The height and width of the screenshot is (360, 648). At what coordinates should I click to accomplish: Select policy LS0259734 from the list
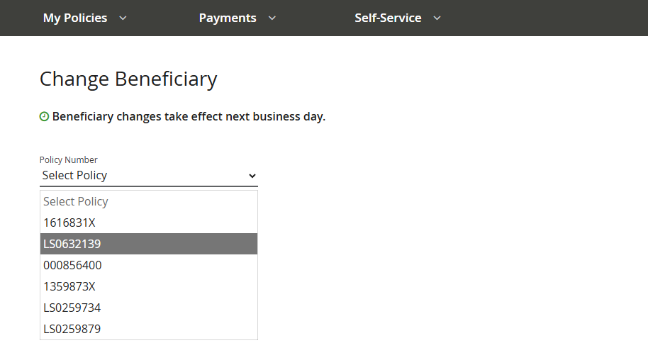[72, 308]
